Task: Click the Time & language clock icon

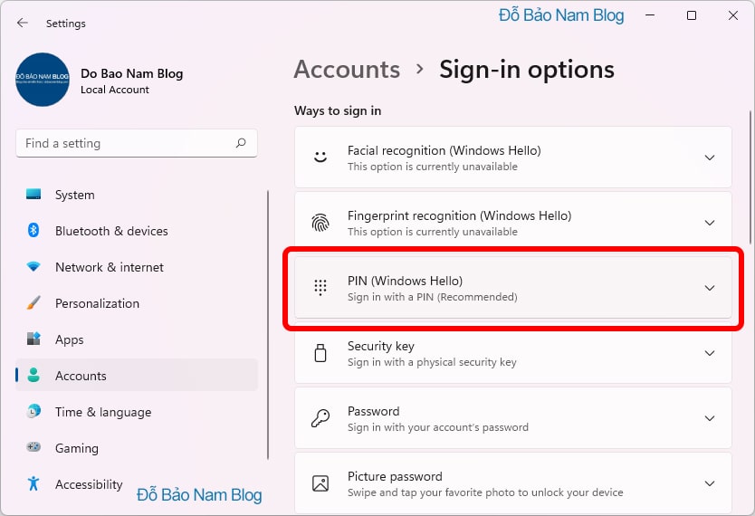Action: pyautogui.click(x=33, y=411)
